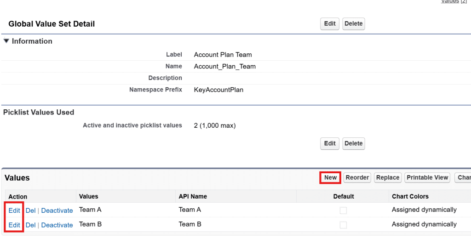The width and height of the screenshot is (471, 239).
Task: Click Edit button beside Global Value Set Detail
Action: (330, 24)
